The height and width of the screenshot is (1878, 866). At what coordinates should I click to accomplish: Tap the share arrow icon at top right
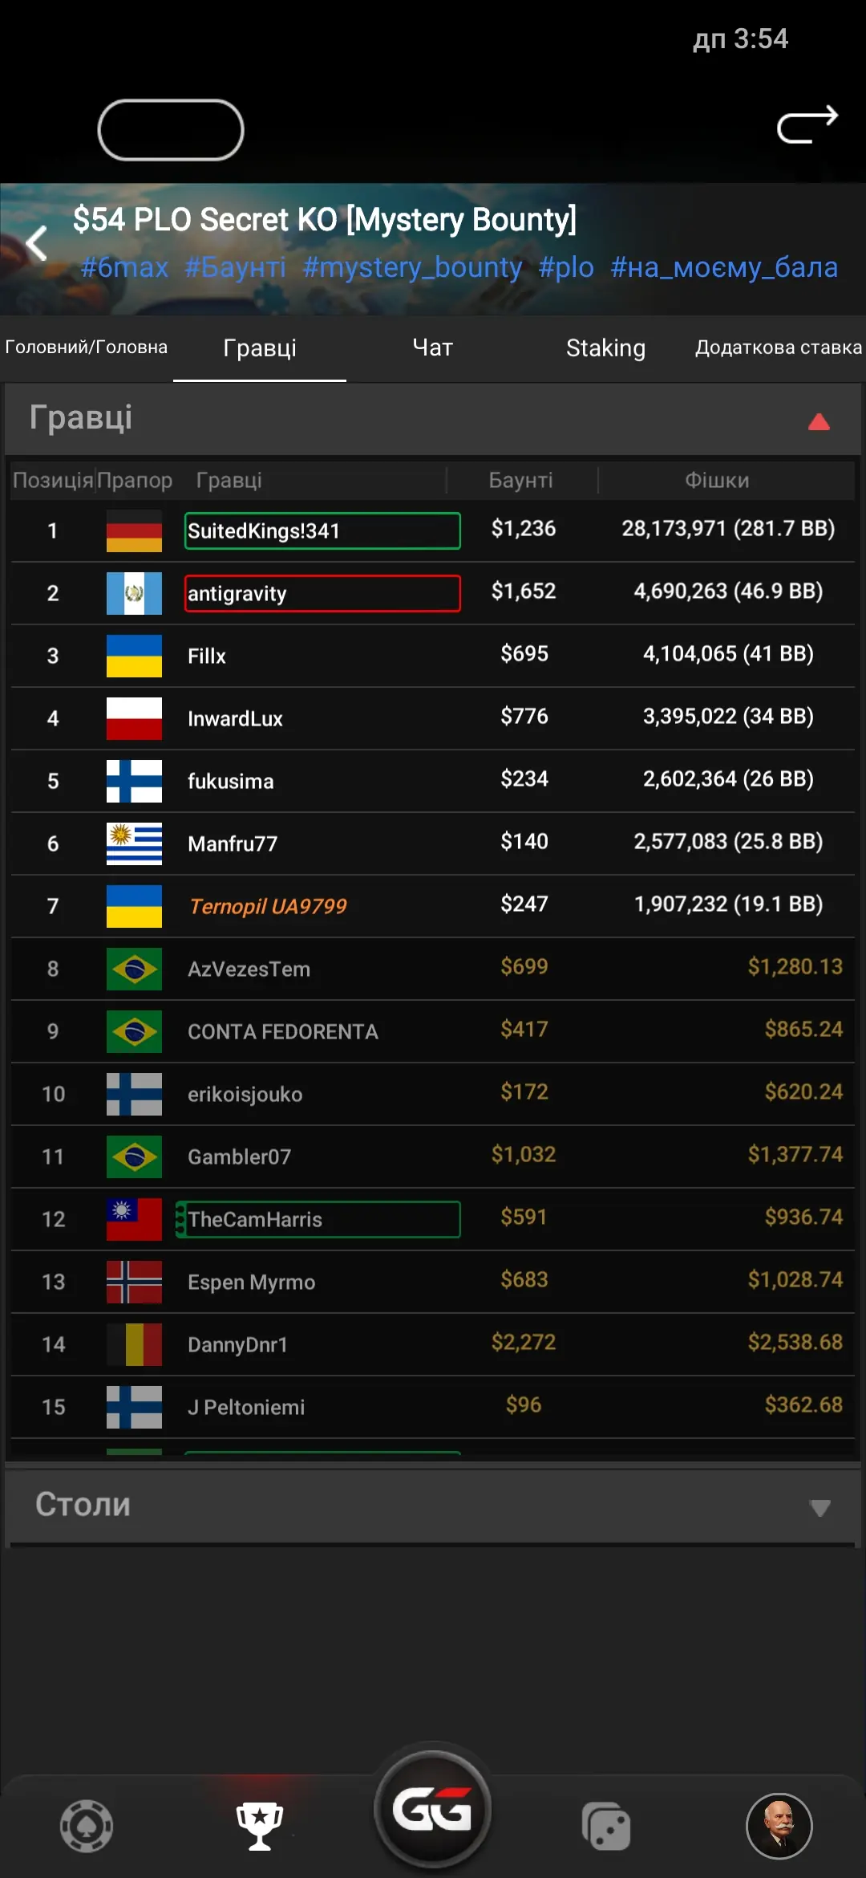point(807,125)
